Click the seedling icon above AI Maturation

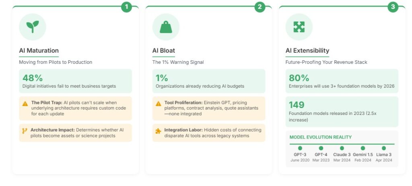pyautogui.click(x=33, y=27)
